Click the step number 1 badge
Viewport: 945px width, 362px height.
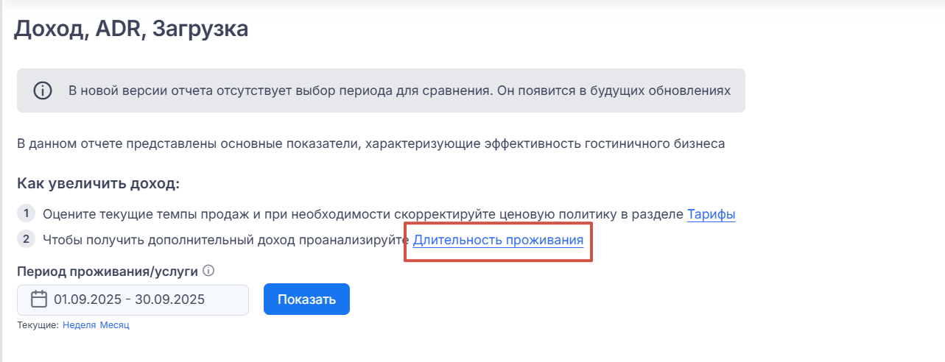click(x=26, y=214)
